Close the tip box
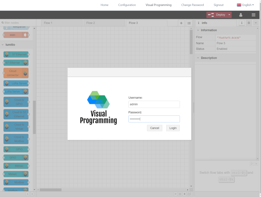The width and height of the screenshot is (261, 197). [256, 164]
